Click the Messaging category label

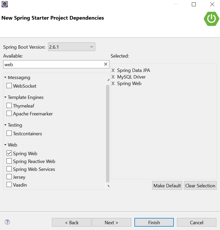(x=19, y=77)
